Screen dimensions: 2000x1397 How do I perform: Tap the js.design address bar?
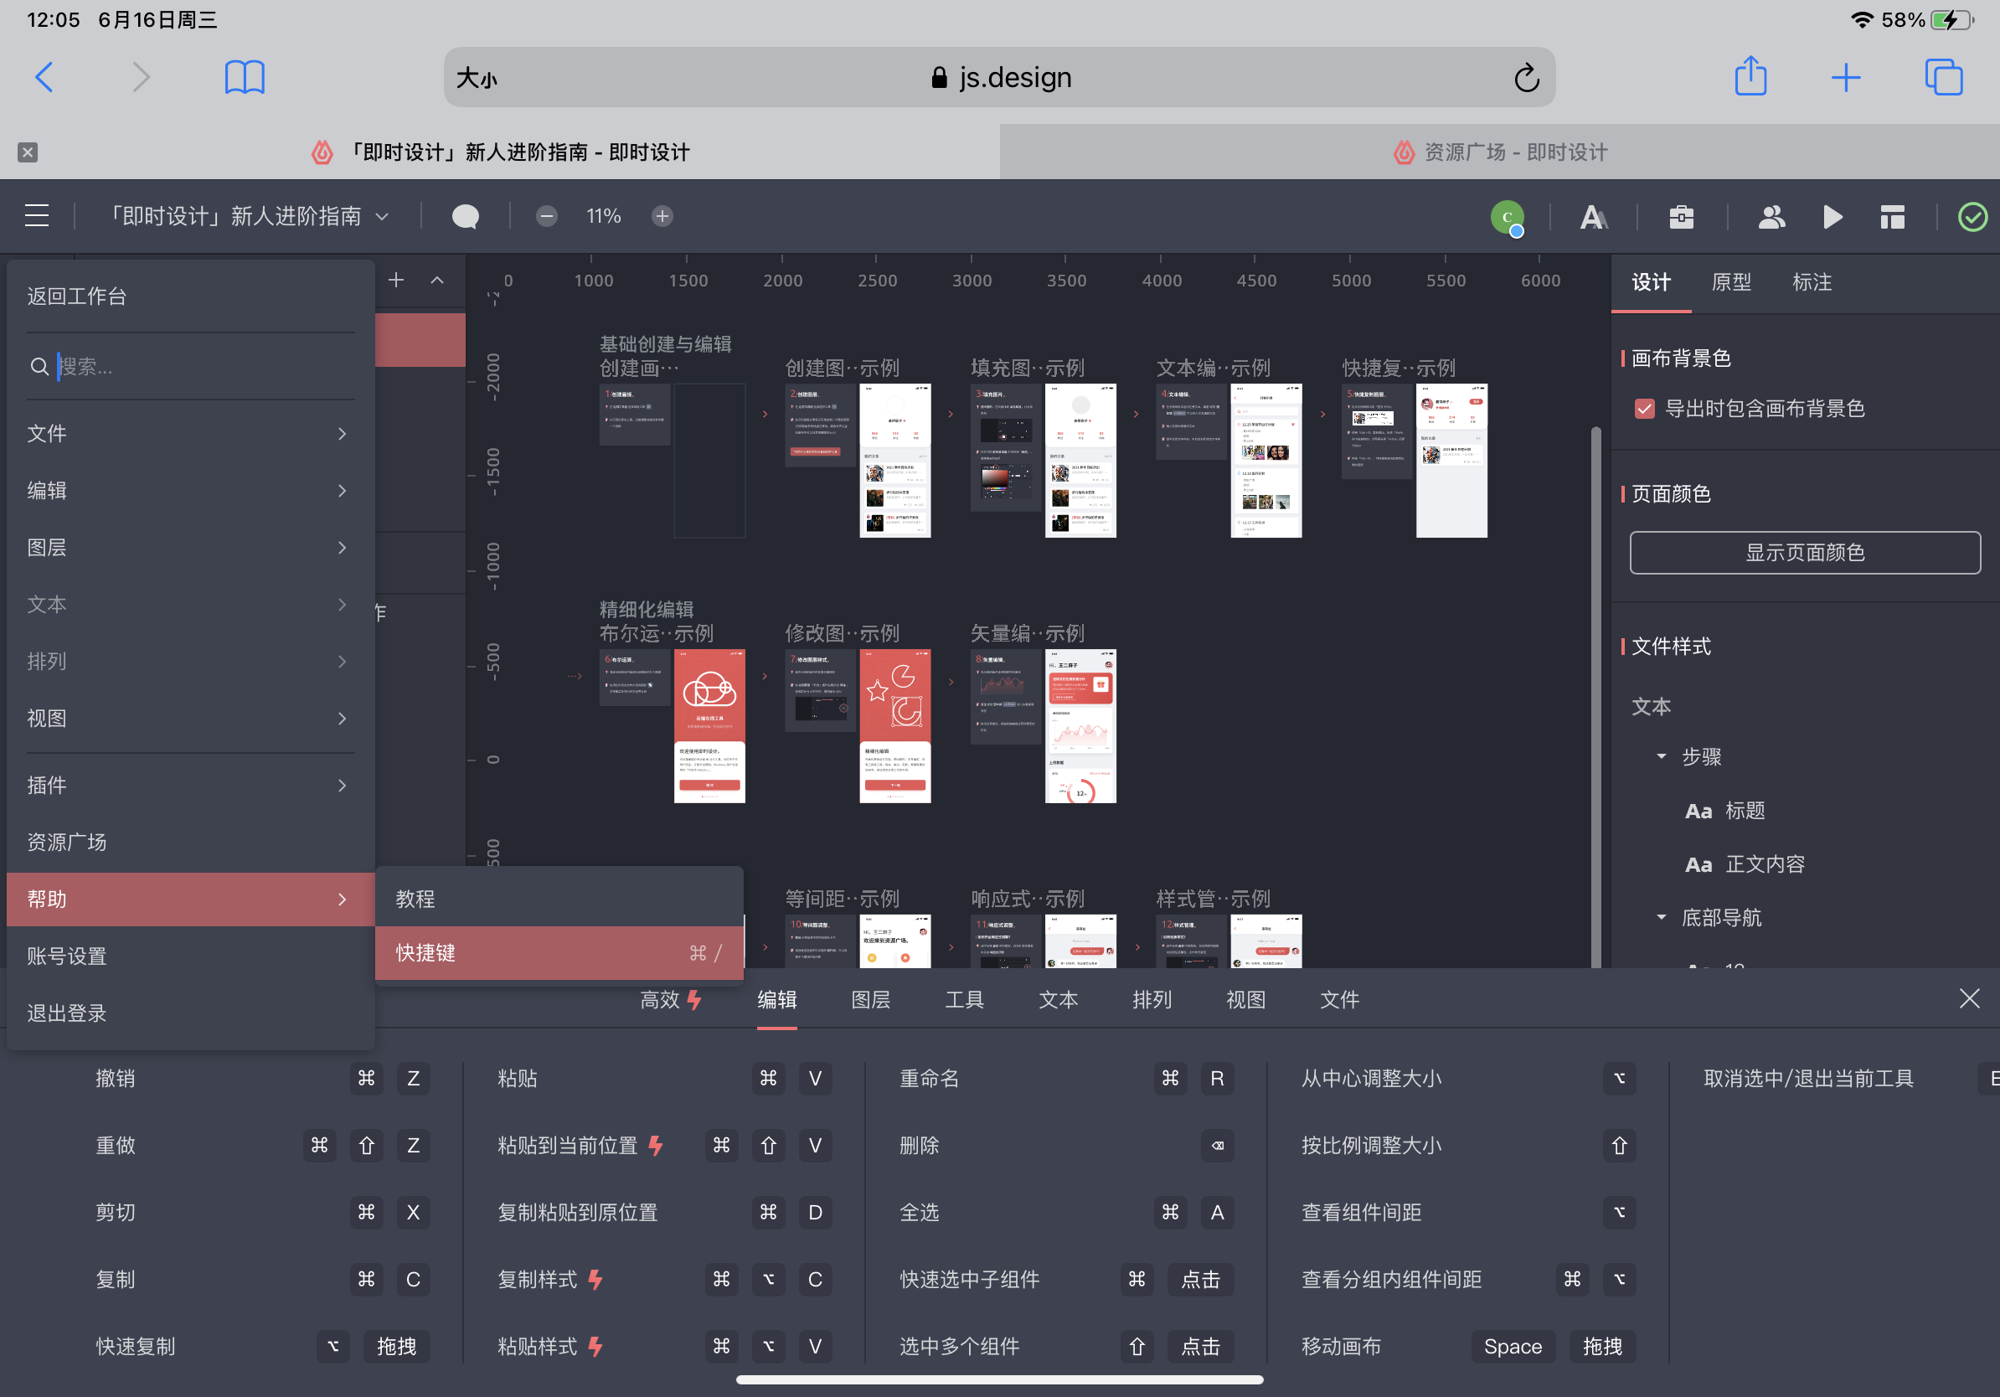click(999, 78)
